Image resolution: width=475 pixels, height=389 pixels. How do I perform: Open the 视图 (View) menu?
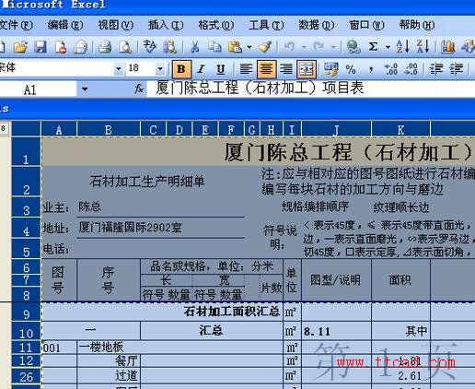coord(115,25)
